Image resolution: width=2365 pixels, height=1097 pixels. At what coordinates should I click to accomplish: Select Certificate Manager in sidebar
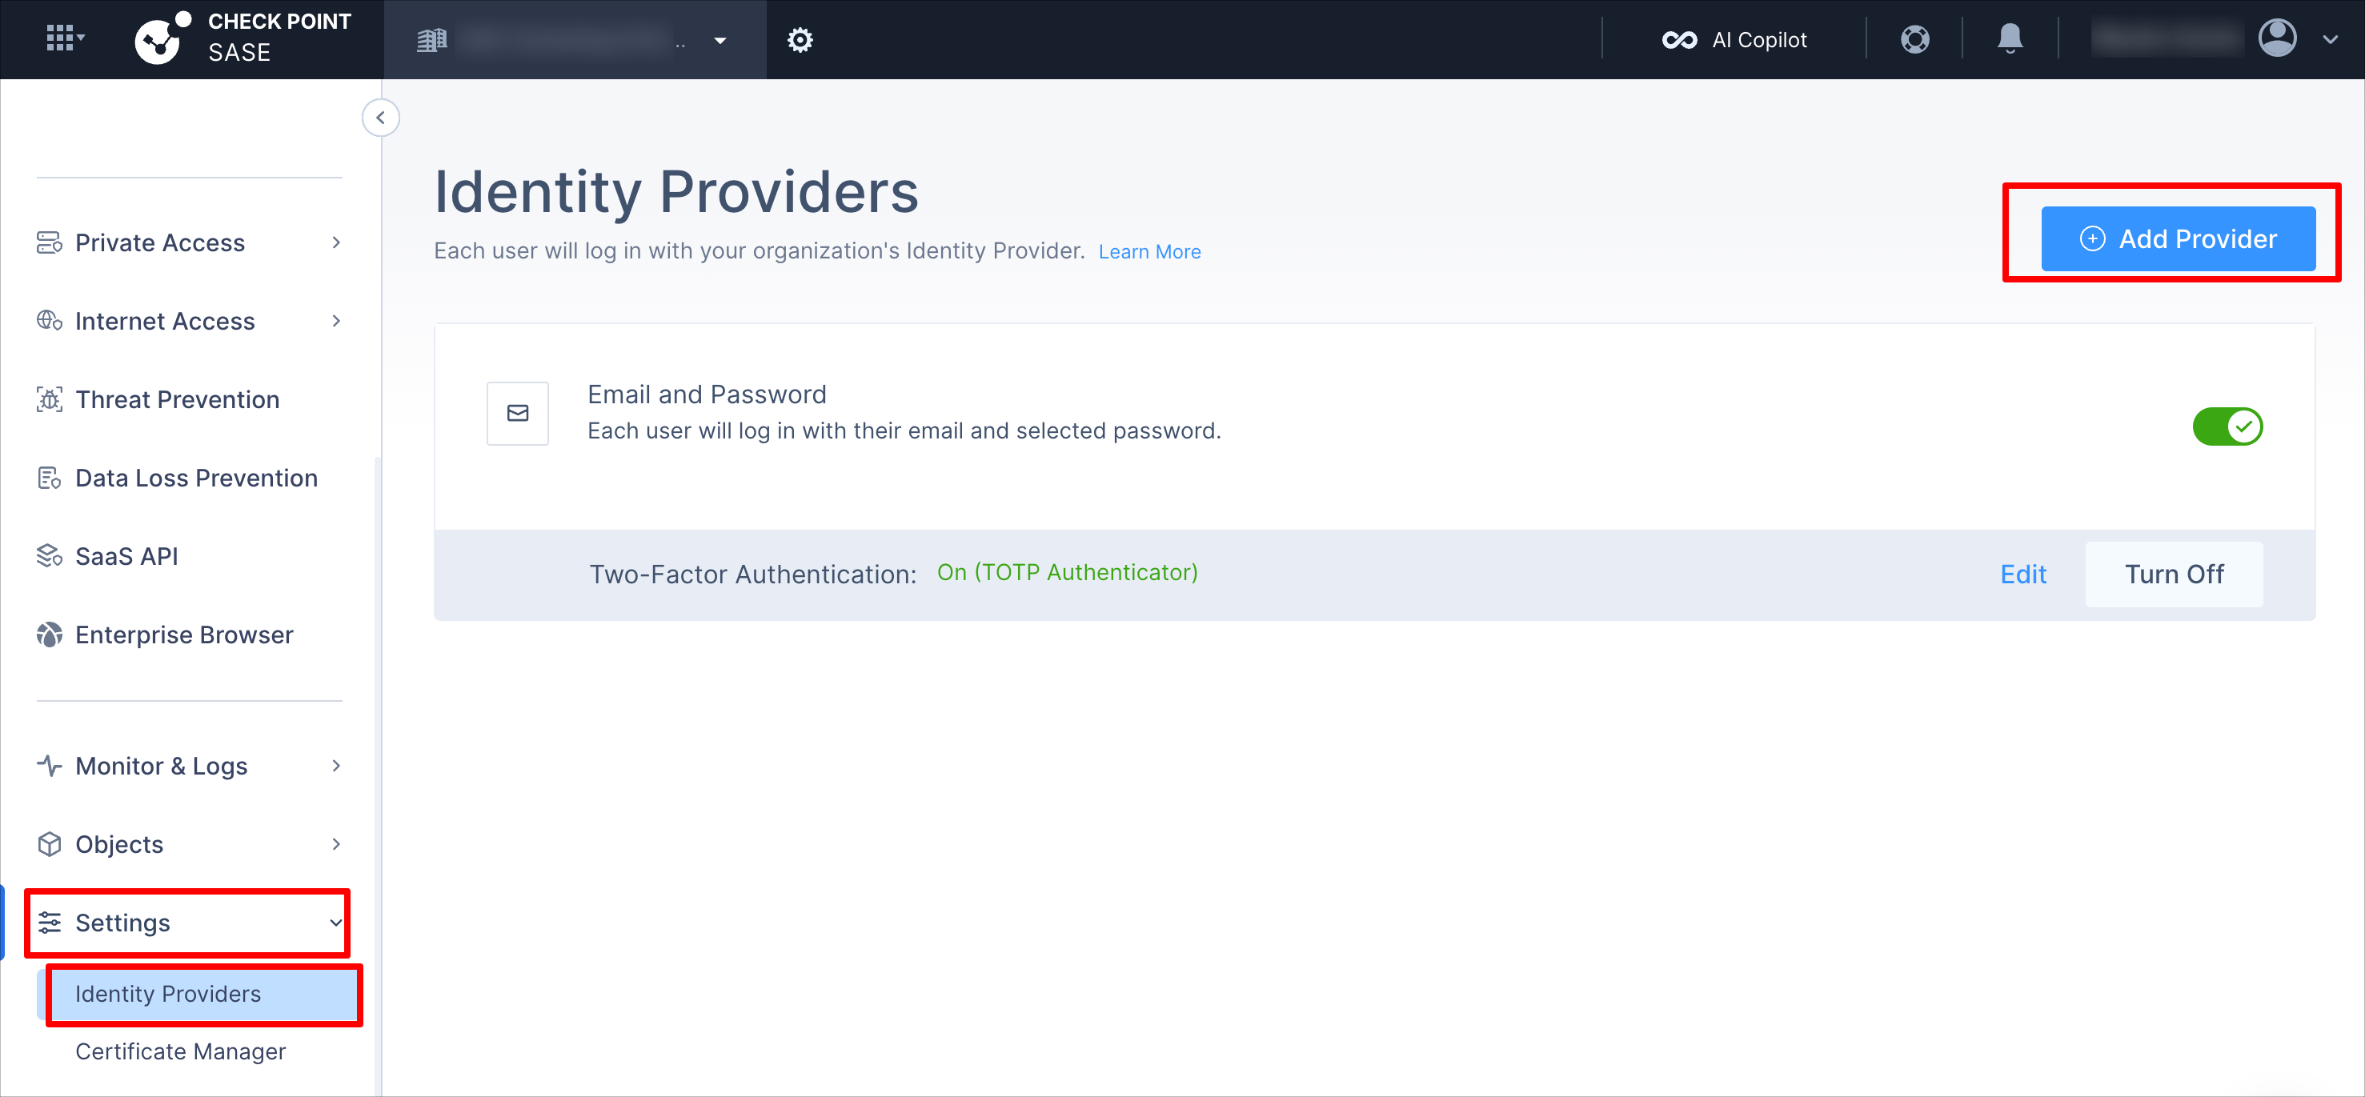(180, 1051)
